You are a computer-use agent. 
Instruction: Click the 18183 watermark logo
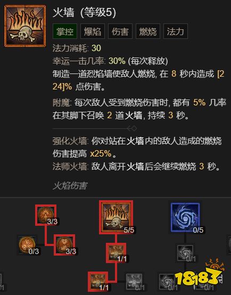coord(200,273)
